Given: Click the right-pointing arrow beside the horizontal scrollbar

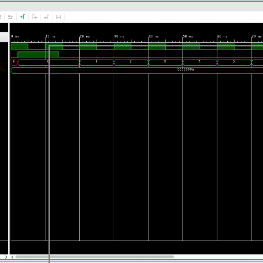Looking at the screenshot, I should point(6,257).
